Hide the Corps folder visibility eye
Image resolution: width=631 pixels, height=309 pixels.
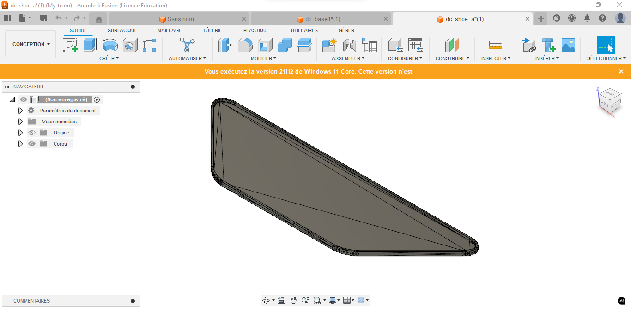[x=32, y=144]
